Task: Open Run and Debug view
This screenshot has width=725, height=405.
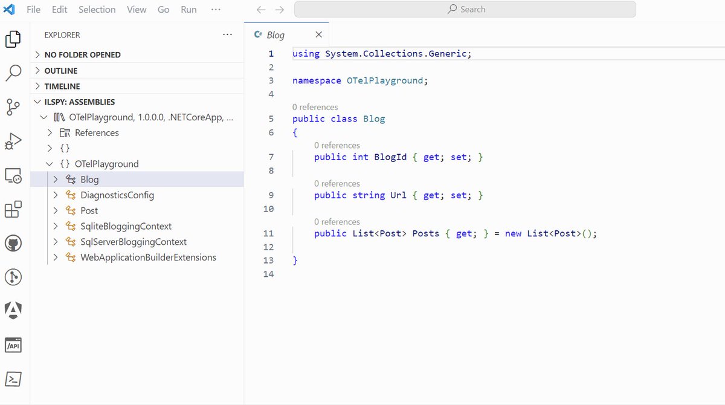Action: click(x=13, y=141)
